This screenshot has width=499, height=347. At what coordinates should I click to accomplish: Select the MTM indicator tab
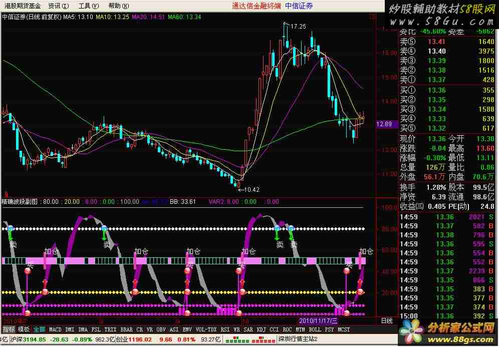click(x=301, y=329)
